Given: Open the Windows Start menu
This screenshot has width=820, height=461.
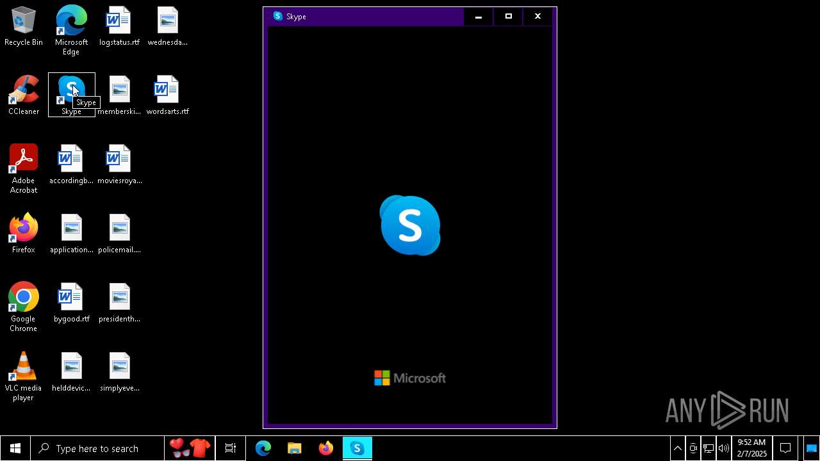Looking at the screenshot, I should pos(15,448).
